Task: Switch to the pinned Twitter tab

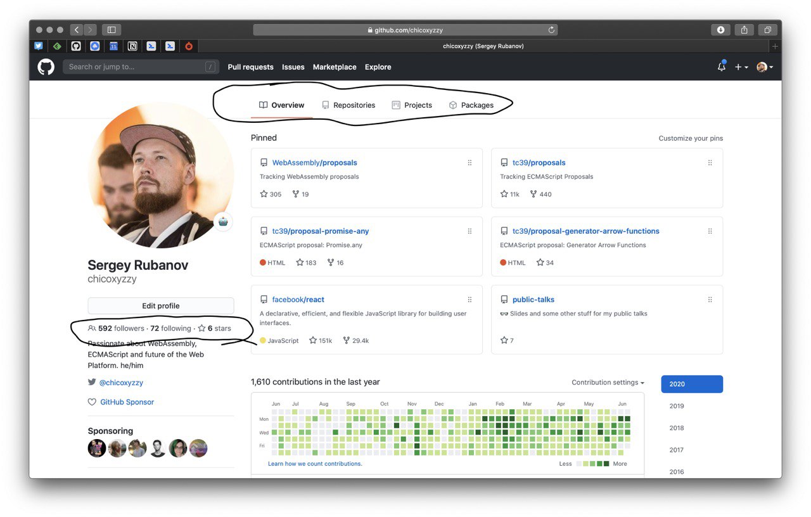Action: [39, 46]
